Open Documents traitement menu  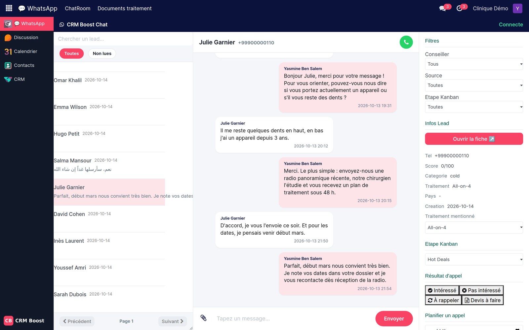click(x=125, y=9)
